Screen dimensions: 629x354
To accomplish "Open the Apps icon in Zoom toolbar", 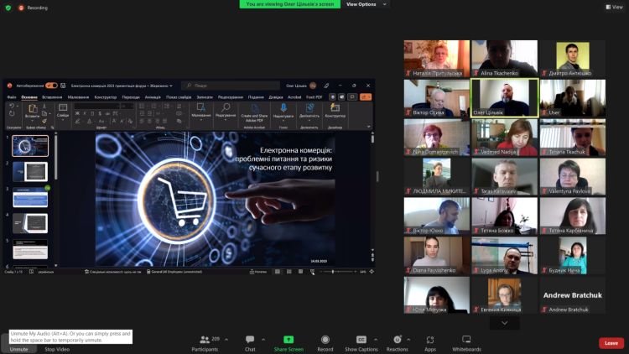I will pyautogui.click(x=430, y=339).
